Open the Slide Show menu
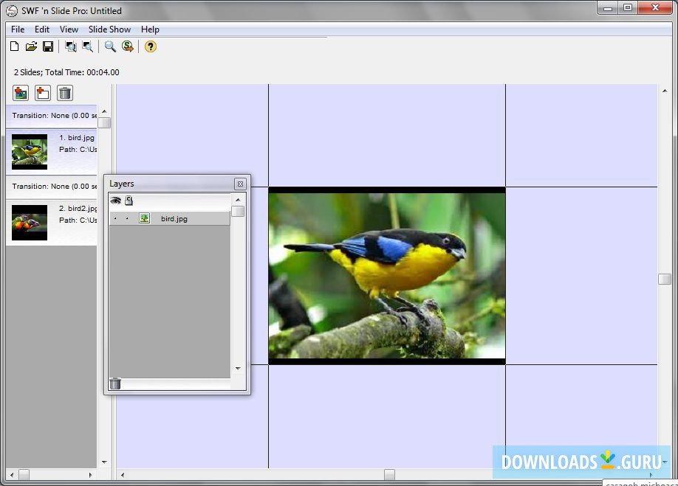The height and width of the screenshot is (486, 678). coord(109,29)
